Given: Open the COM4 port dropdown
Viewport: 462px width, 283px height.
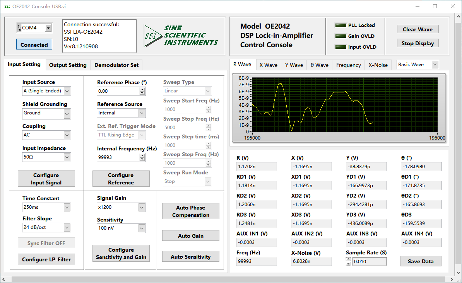Looking at the screenshot, I should 48,28.
